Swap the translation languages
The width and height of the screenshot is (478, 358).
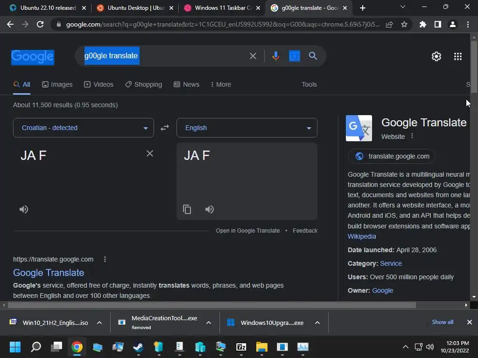[165, 128]
